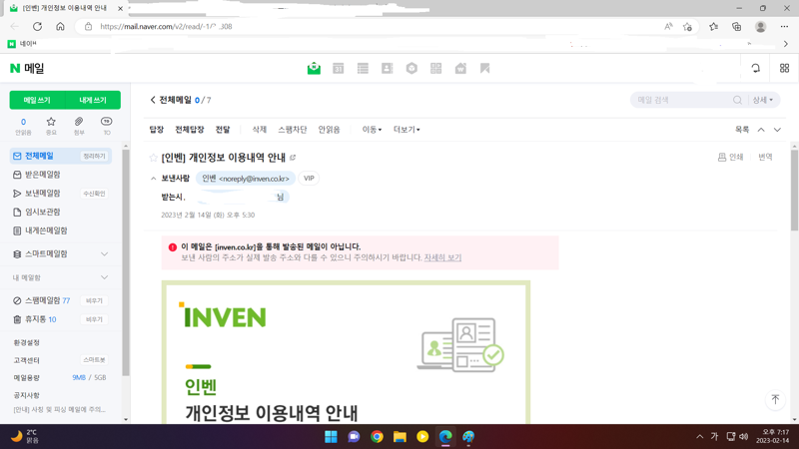Viewport: 799px width, 449px height.
Task: Empty trash with 비우기 button
Action: (94, 319)
